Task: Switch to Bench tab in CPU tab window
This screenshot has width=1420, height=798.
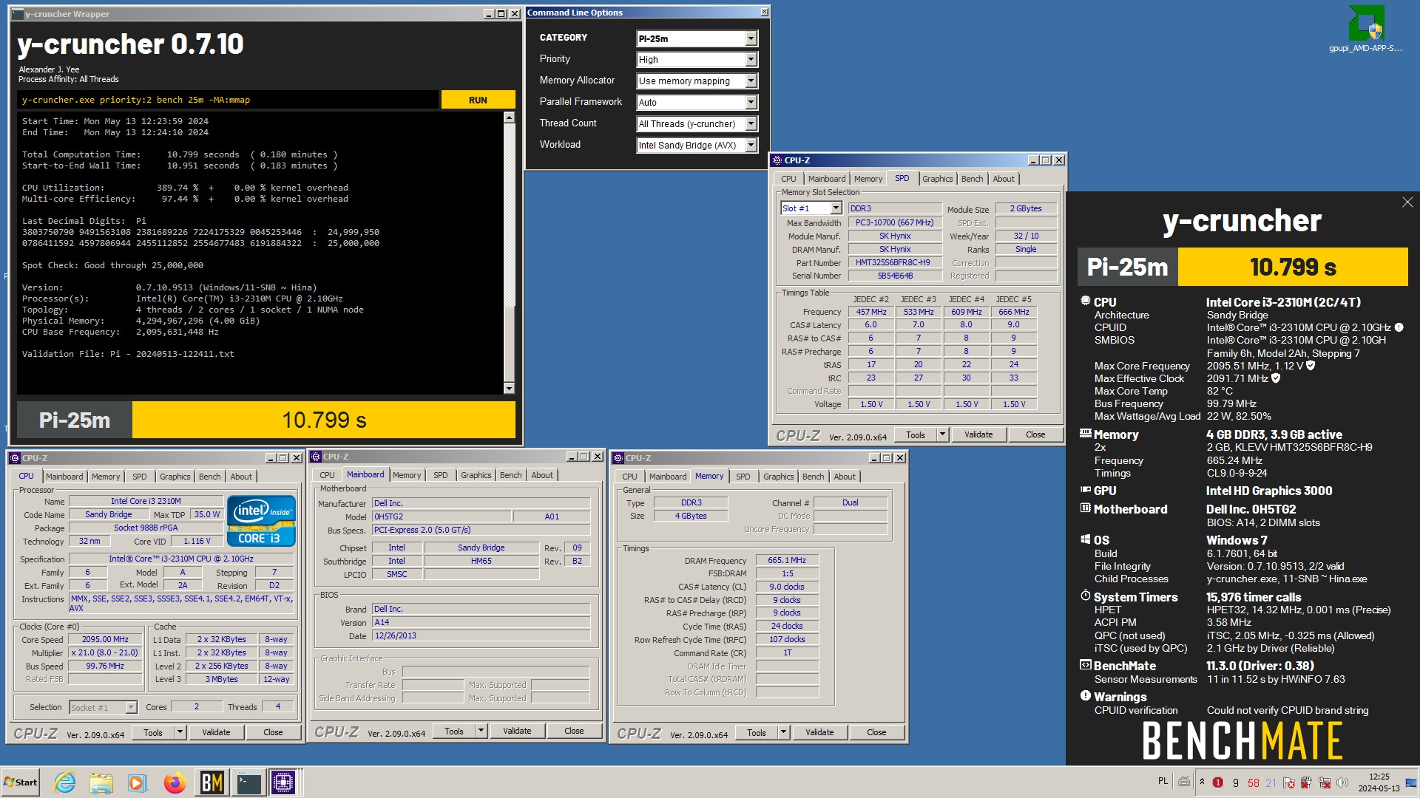Action: click(x=209, y=477)
